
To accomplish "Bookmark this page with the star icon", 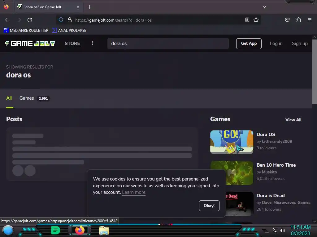I will click(x=256, y=20).
